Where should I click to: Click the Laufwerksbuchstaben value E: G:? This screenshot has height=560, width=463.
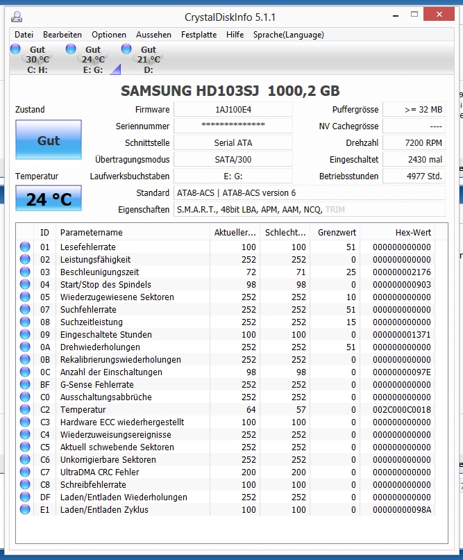tap(233, 176)
